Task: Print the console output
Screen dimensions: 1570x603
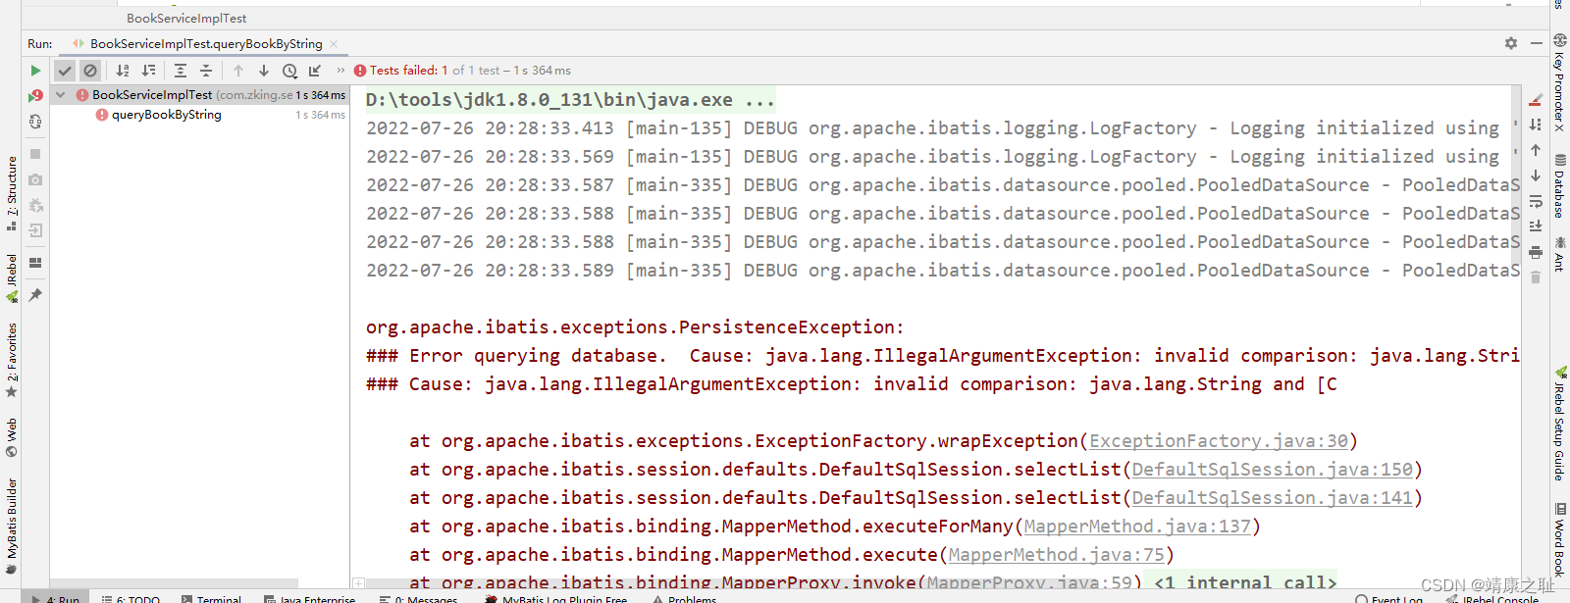Action: pyautogui.click(x=1536, y=252)
